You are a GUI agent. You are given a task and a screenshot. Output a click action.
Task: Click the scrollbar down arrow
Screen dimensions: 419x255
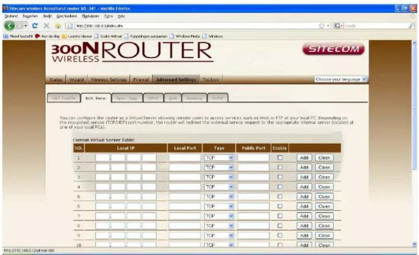tap(414, 244)
